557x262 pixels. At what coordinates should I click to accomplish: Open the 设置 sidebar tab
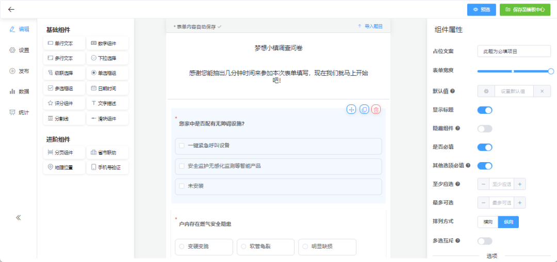19,50
